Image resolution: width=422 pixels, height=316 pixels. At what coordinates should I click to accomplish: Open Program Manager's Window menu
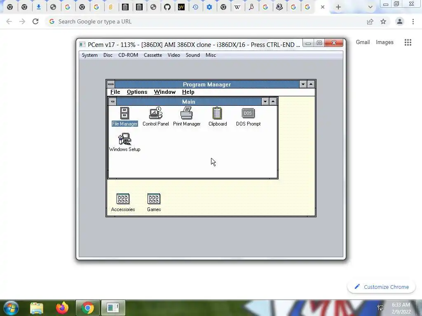point(165,92)
